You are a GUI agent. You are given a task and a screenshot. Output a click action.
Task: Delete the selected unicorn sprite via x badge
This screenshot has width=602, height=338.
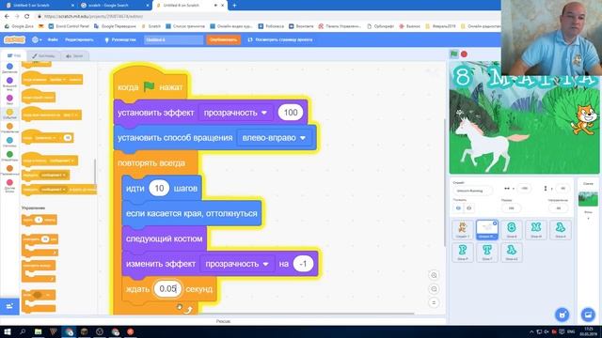coord(495,223)
